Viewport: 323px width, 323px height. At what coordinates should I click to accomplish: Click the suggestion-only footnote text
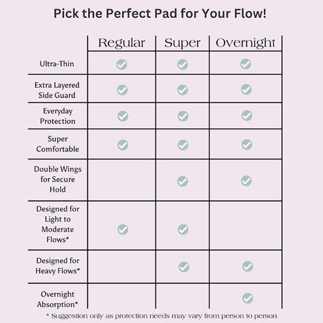coord(161,316)
